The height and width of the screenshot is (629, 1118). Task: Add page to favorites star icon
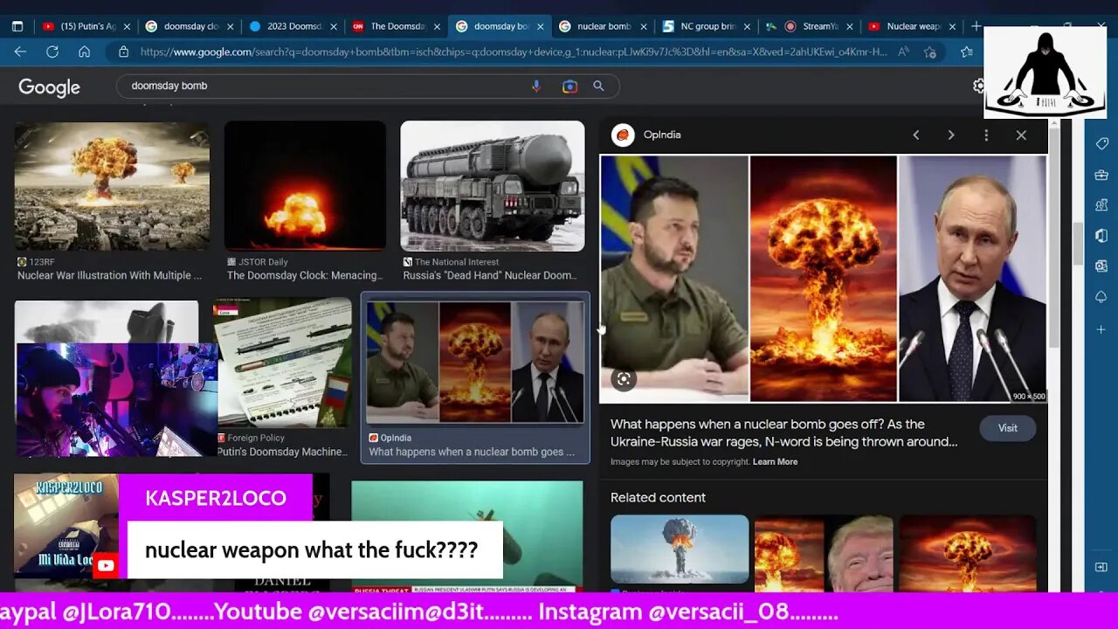click(x=930, y=52)
